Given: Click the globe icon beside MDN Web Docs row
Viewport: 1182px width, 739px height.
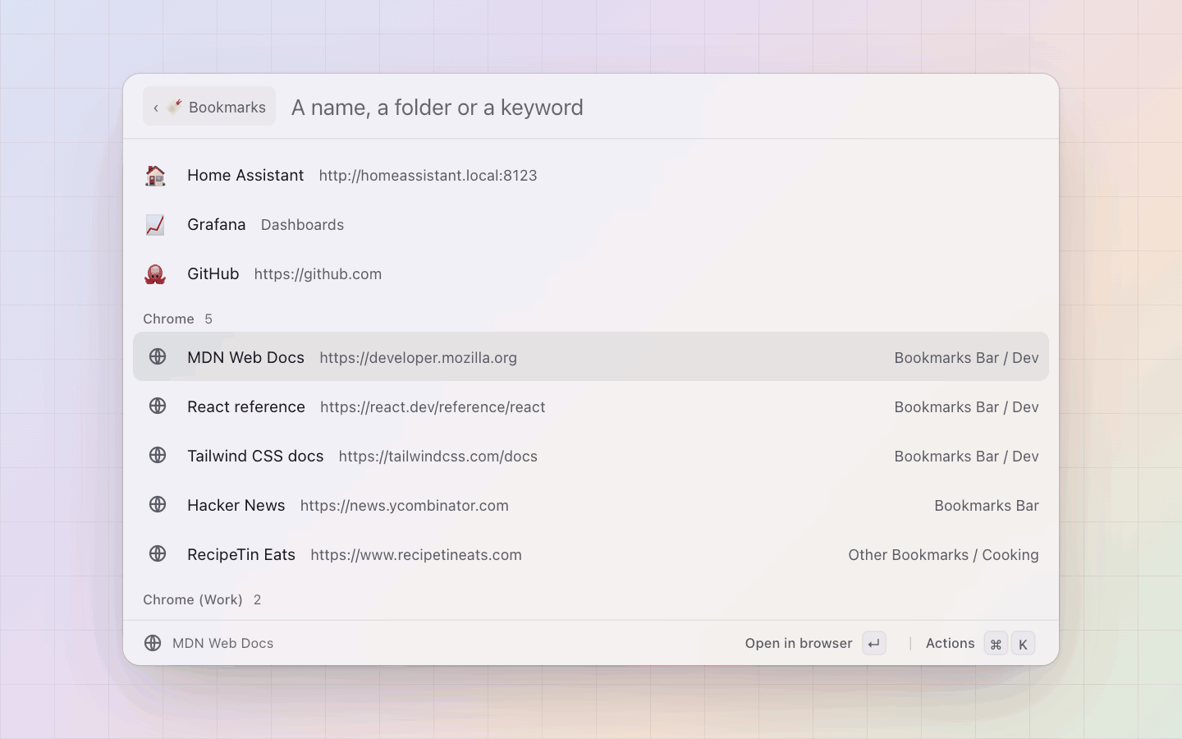Looking at the screenshot, I should coord(158,356).
